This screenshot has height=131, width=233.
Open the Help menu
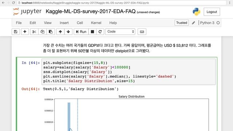tap(113, 23)
